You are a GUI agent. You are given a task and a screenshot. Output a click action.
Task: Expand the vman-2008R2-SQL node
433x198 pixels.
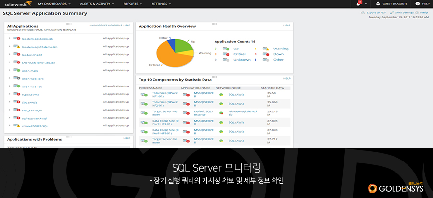10,126
